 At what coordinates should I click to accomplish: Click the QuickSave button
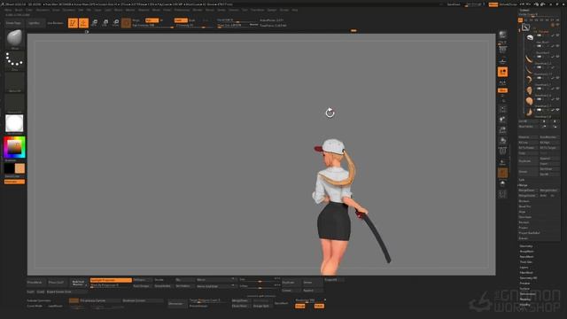[x=454, y=4]
